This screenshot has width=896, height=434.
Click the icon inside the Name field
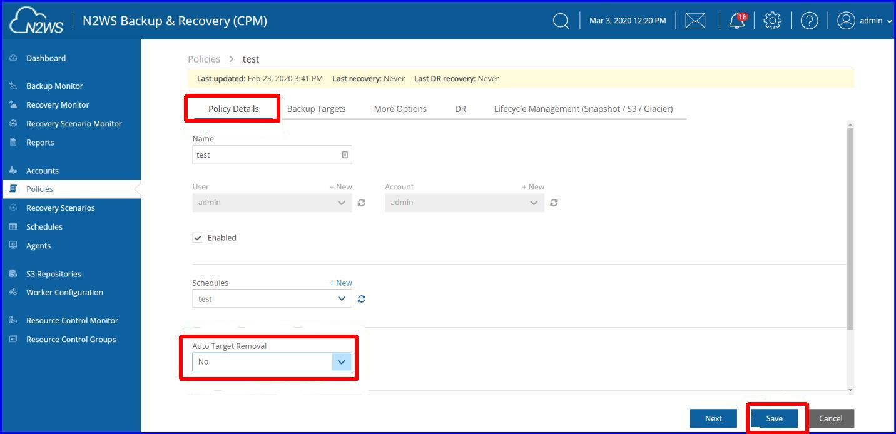point(345,154)
